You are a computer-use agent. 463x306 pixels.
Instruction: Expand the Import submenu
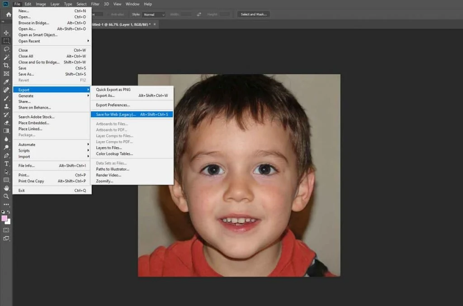[x=52, y=157]
